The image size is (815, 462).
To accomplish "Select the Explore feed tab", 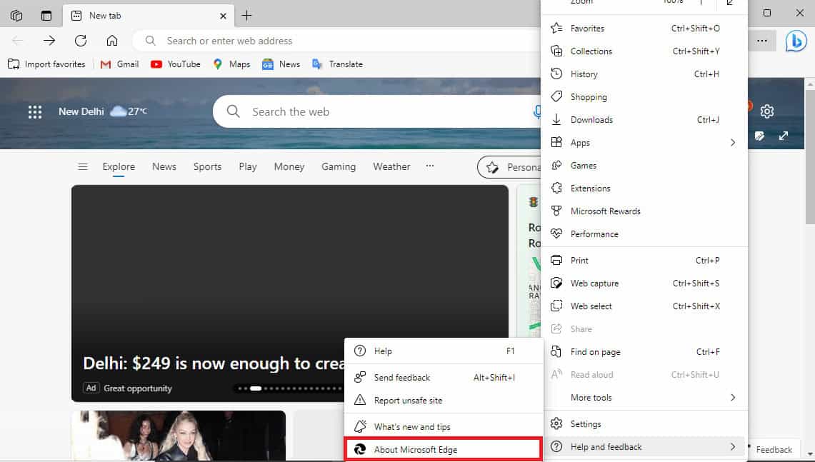I will [x=119, y=167].
